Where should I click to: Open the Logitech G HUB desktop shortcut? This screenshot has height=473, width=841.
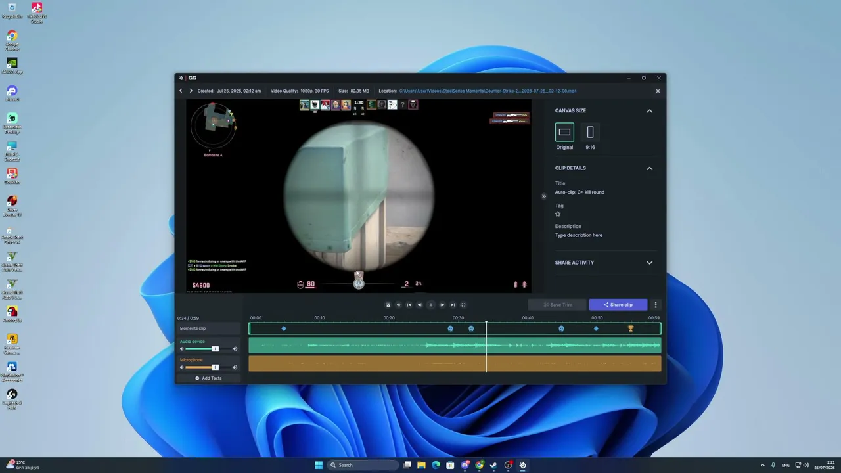12,399
